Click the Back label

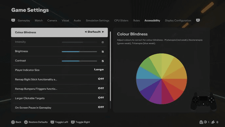[18, 122]
